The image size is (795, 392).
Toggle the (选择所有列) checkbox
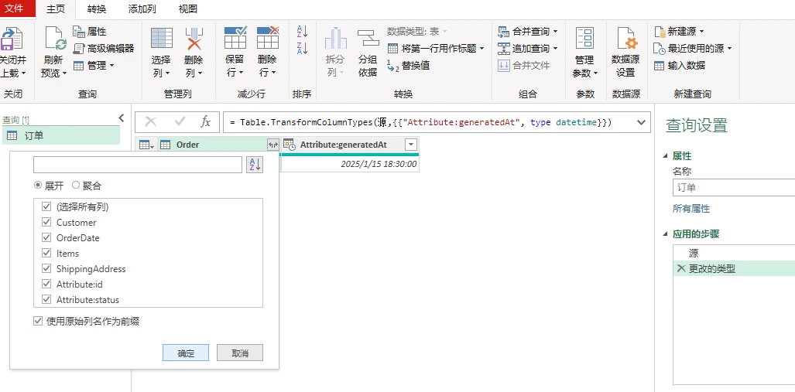46,206
